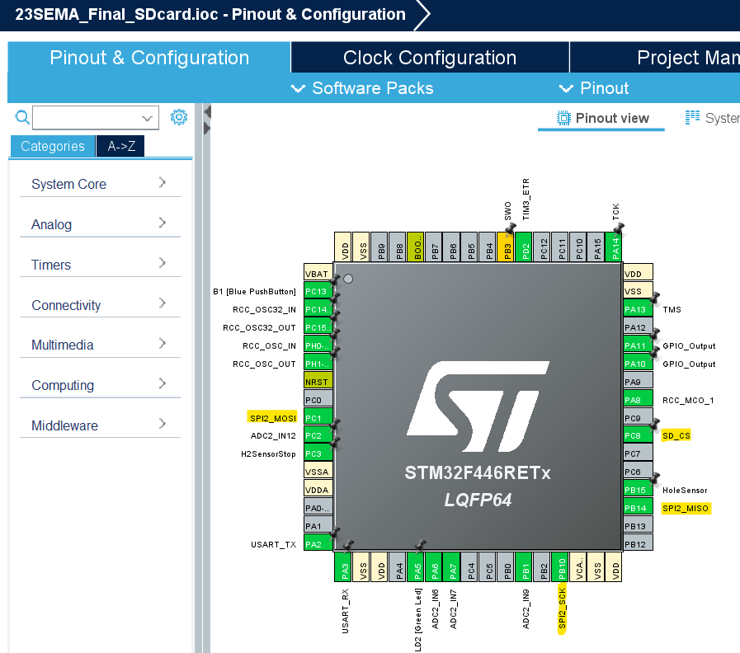Open the Software Packs dropdown
740x653 pixels.
(362, 88)
